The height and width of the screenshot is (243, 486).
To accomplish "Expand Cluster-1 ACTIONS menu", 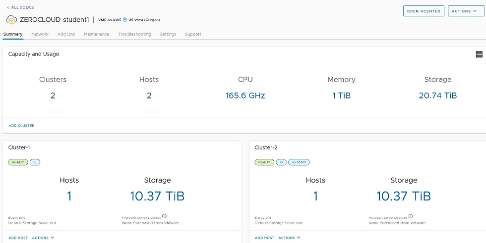I will [43, 238].
